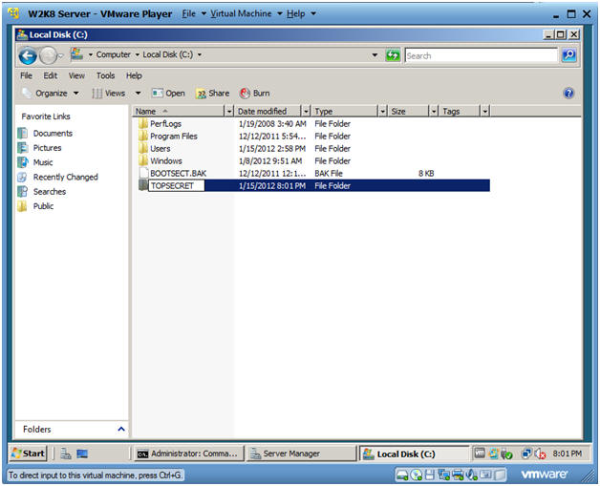Click the TOPSECRET rename text box

(x=177, y=186)
